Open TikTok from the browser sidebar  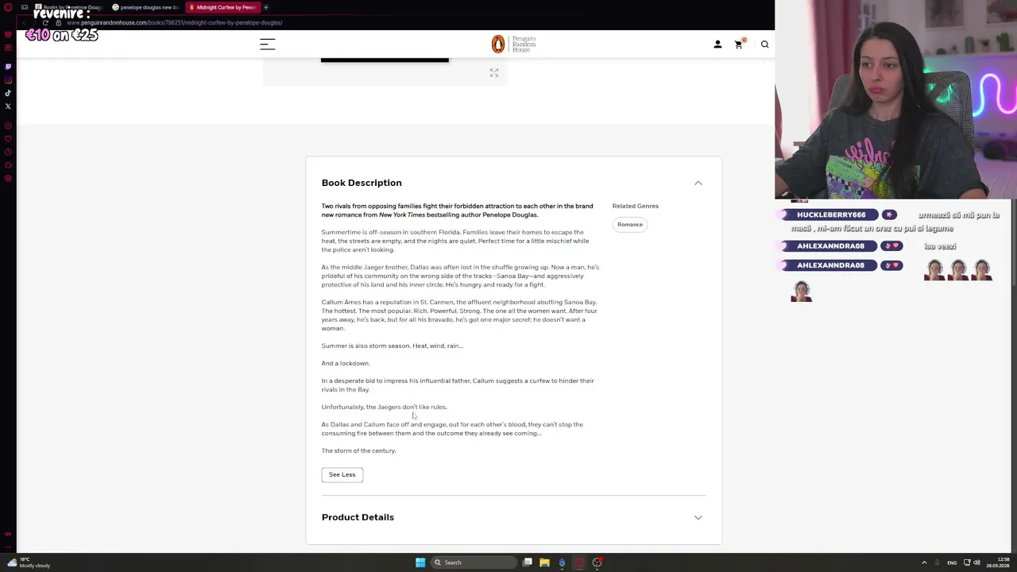coord(8,93)
